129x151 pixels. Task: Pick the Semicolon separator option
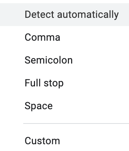[64, 60]
